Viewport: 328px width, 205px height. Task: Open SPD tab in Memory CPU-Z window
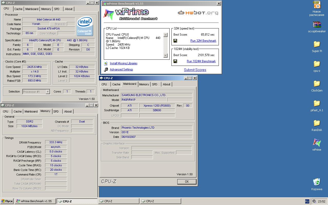point(56,111)
